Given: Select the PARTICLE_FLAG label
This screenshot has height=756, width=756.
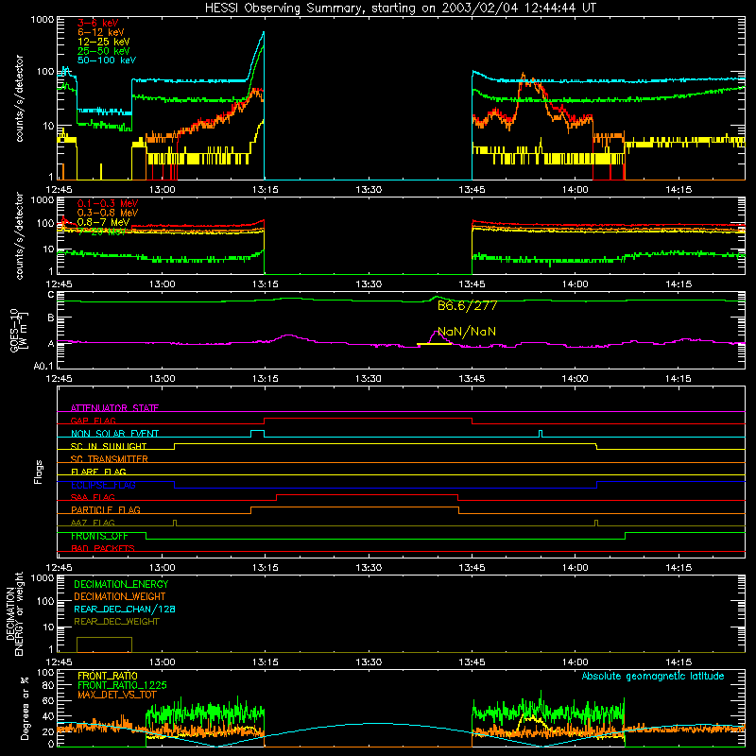Looking at the screenshot, I should pos(106,509).
